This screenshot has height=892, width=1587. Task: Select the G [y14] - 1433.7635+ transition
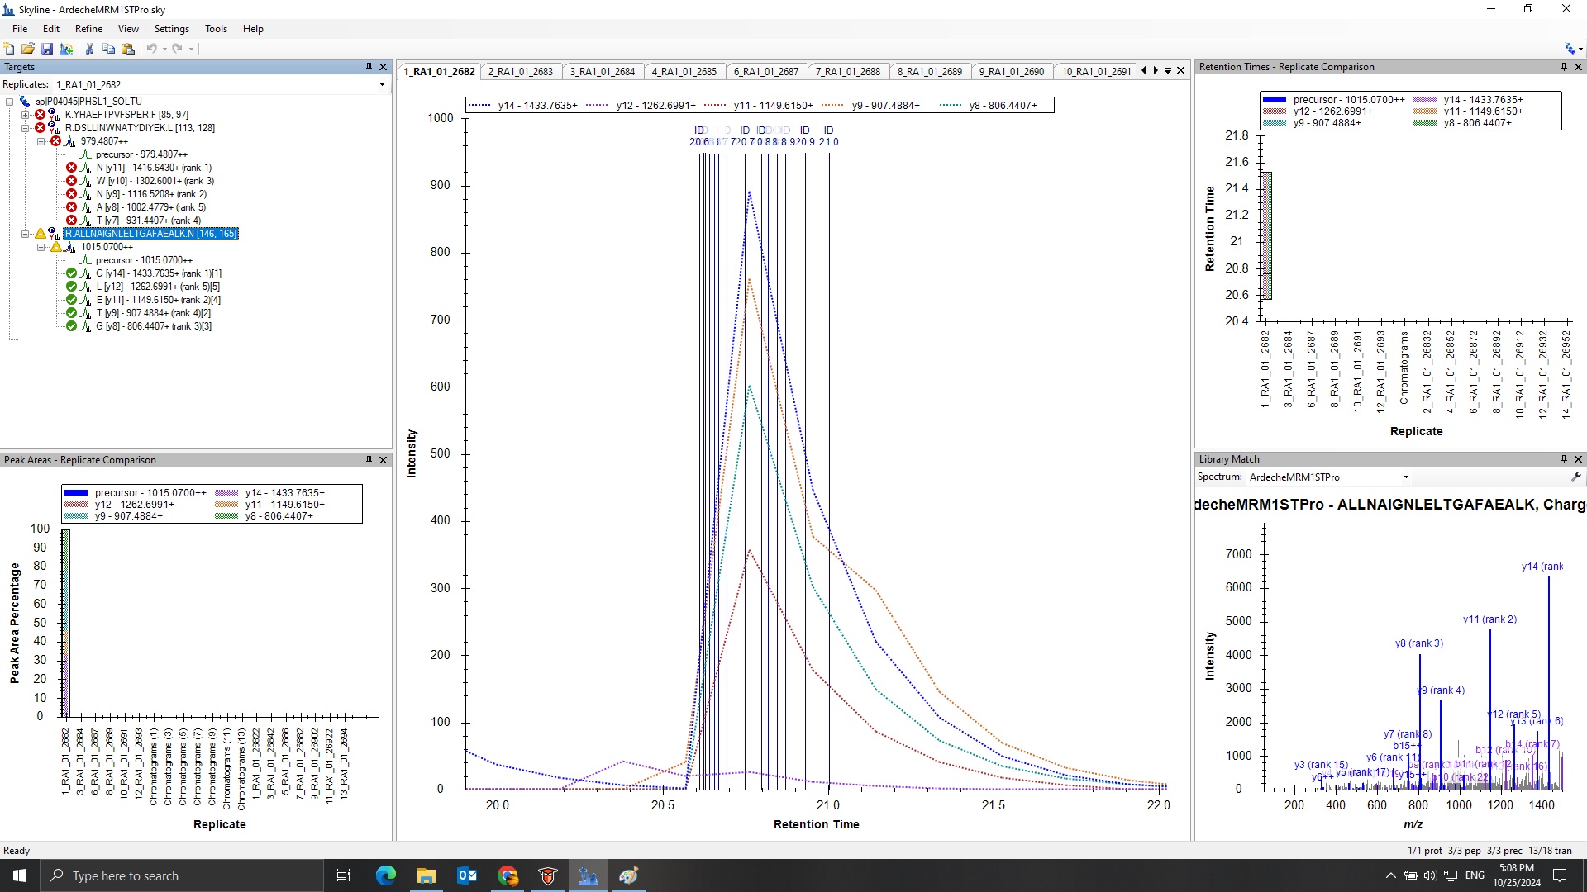click(158, 273)
